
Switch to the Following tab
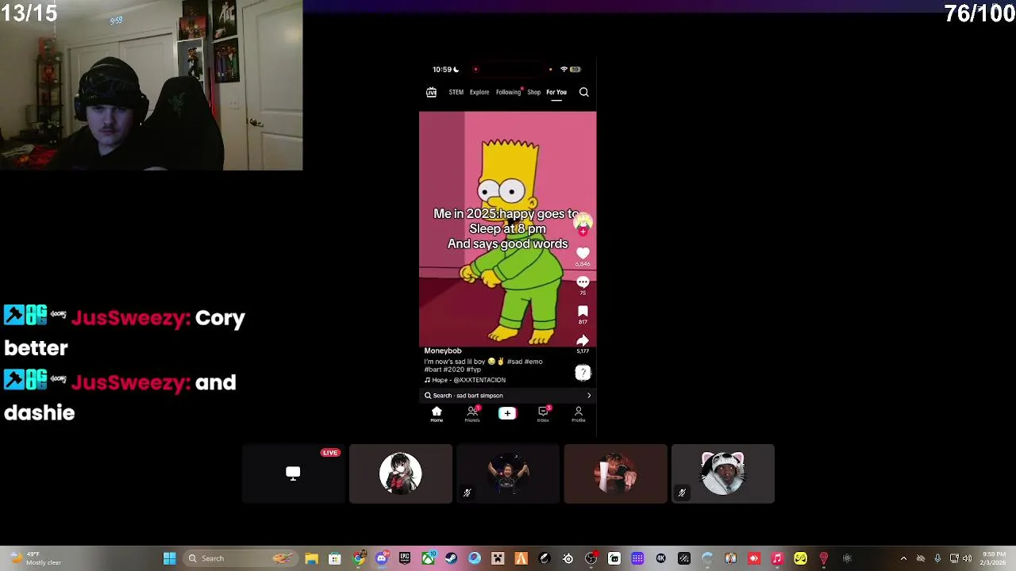508,92
